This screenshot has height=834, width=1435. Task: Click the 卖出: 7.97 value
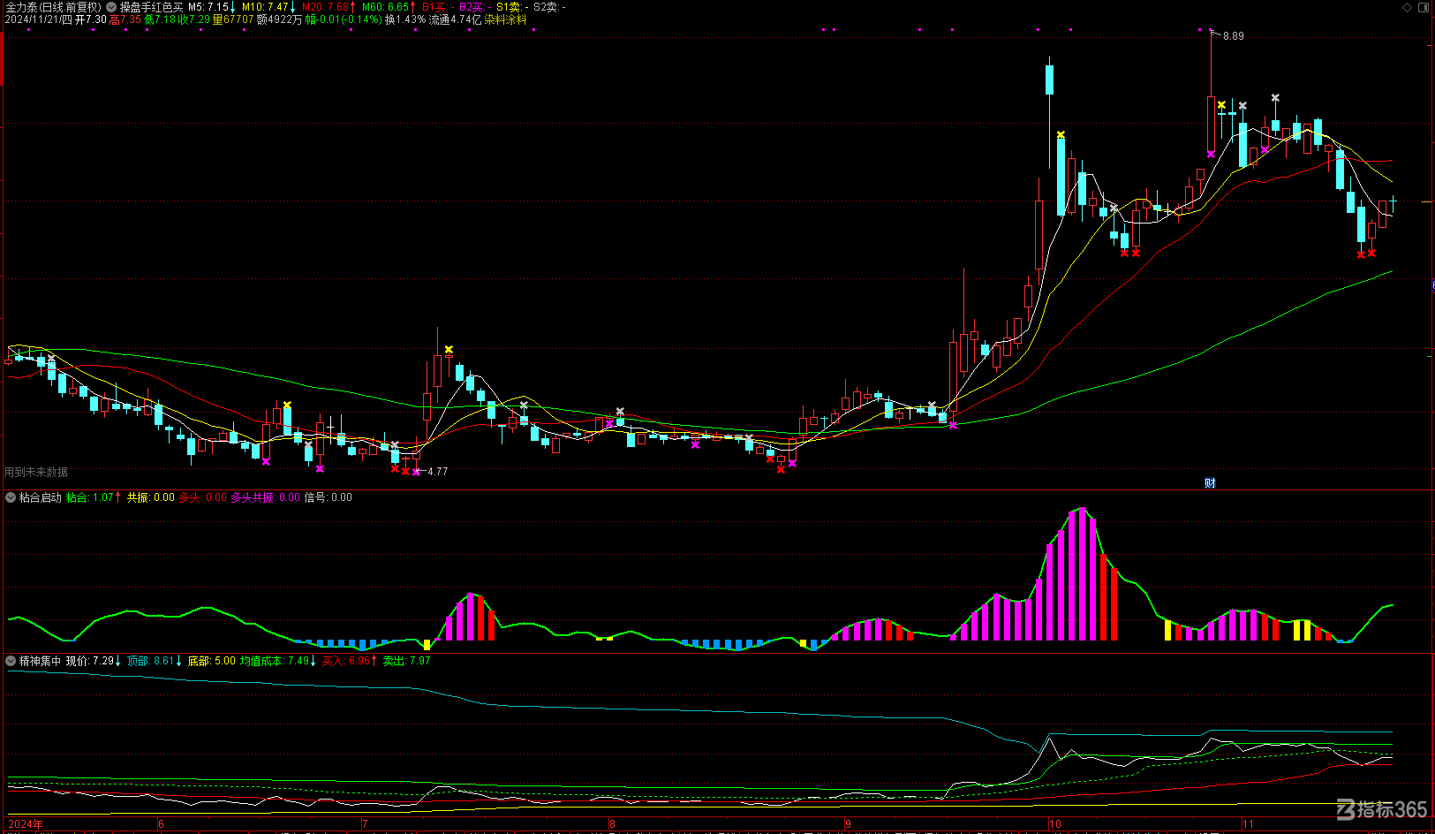coord(406,661)
